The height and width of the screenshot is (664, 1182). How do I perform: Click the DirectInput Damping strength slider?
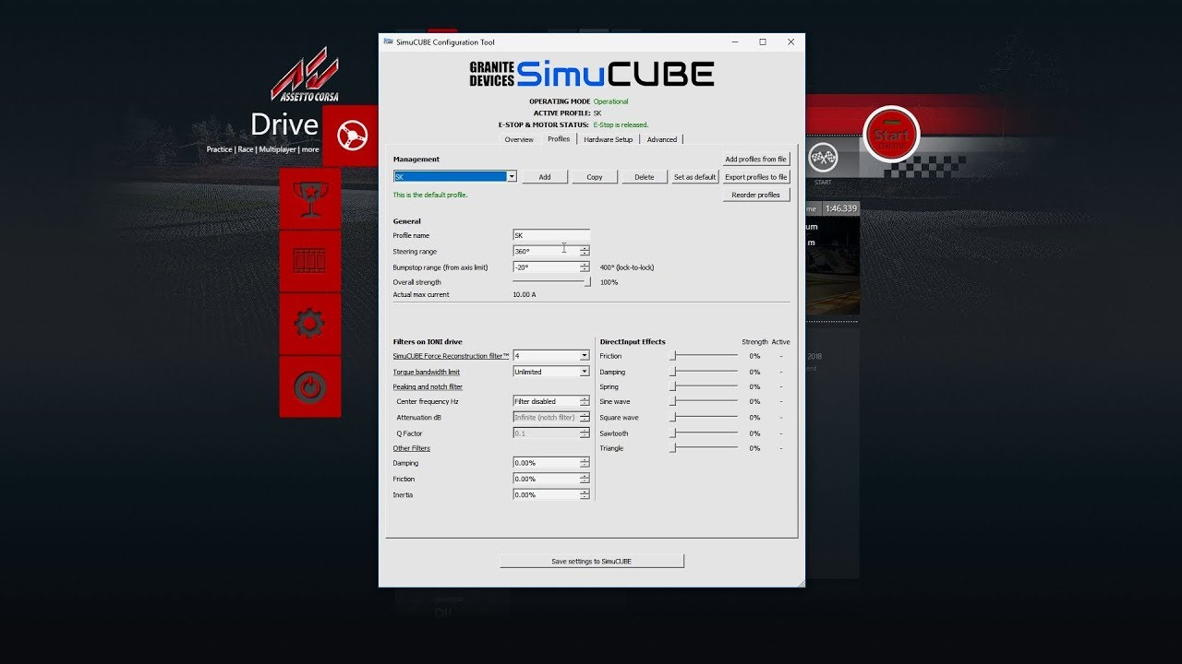click(705, 372)
